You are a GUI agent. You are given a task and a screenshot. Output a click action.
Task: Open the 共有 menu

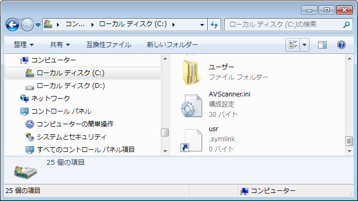(x=60, y=45)
